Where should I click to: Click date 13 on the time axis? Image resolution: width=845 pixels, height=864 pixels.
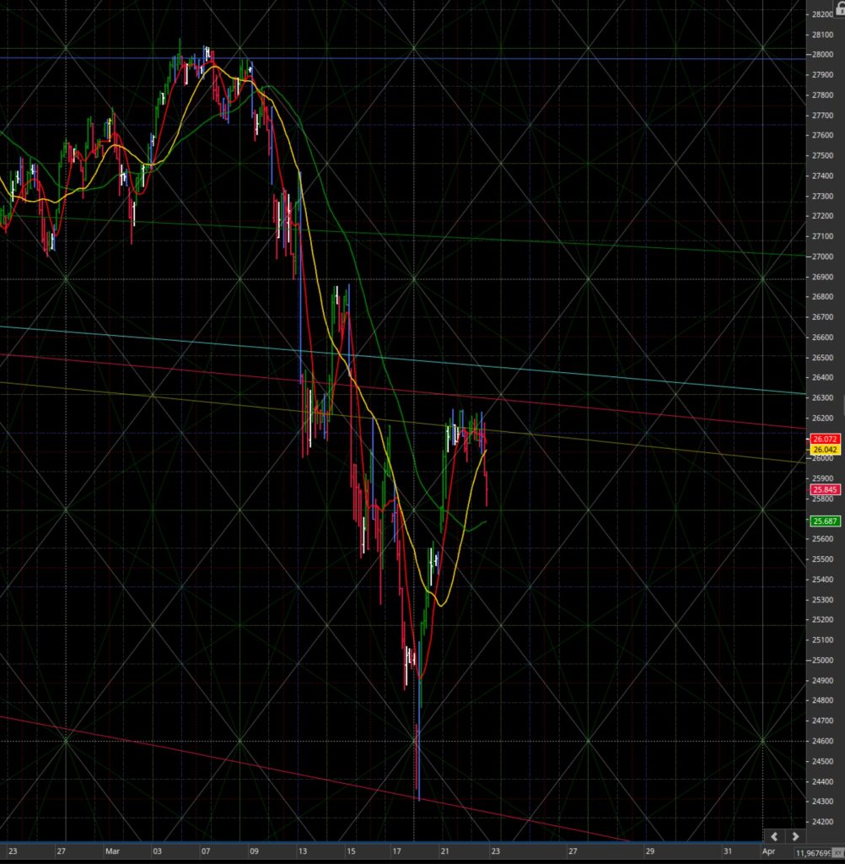(303, 851)
